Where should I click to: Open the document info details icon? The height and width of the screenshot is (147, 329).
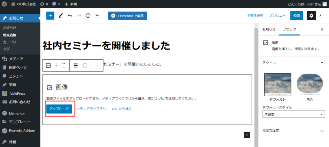click(x=88, y=16)
